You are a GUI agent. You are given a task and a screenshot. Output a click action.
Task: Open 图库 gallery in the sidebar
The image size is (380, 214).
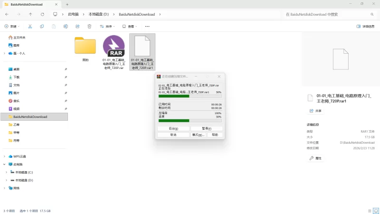pos(14,45)
